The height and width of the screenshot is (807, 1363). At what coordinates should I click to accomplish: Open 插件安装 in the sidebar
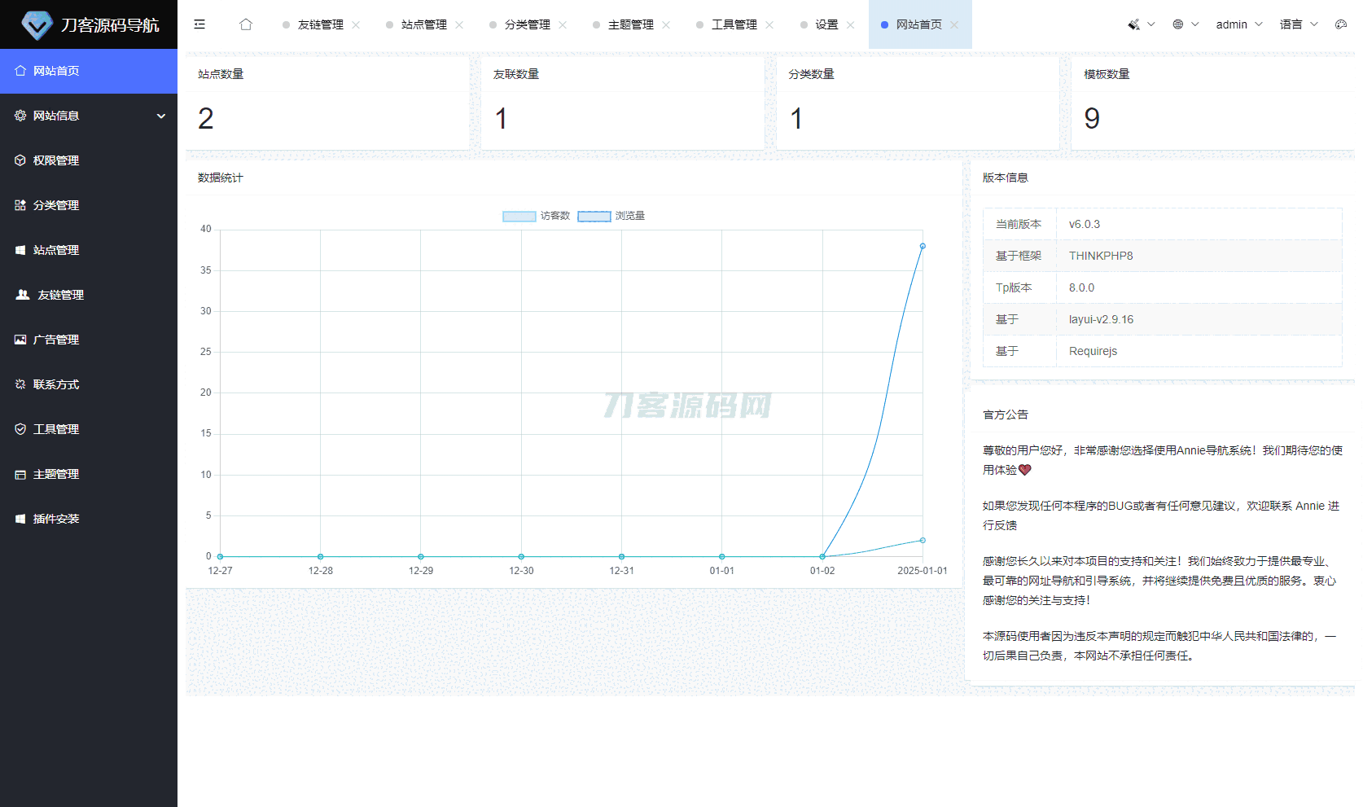[55, 519]
